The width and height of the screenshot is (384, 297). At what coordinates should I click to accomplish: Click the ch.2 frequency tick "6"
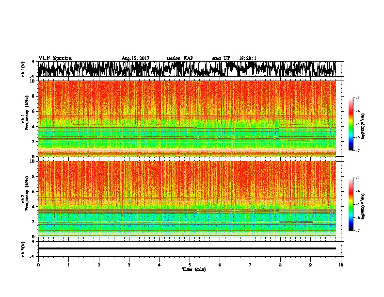pyautogui.click(x=34, y=192)
